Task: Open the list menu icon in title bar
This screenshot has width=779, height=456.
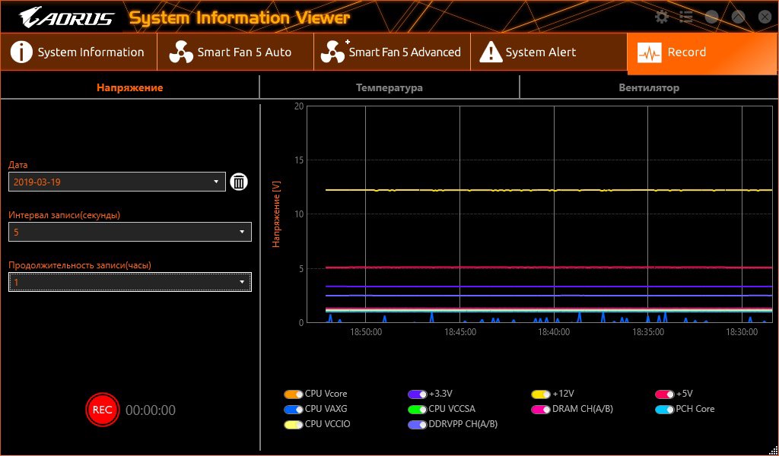Action: [x=686, y=17]
